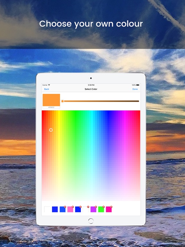
Task: Select the blue swatch without delete badge
Action: click(x=55, y=209)
